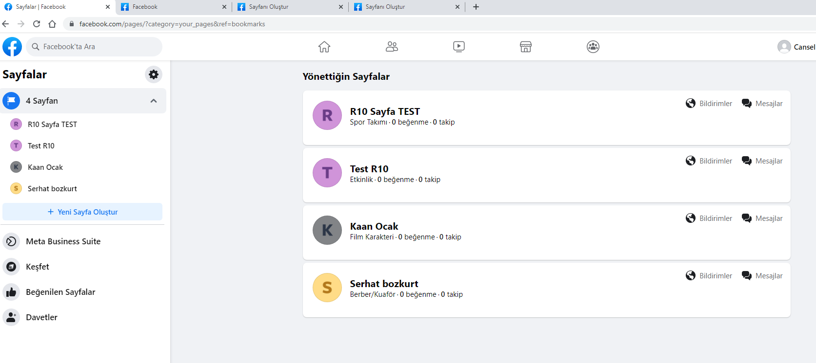Open Mesajlar for Kaan Ocak
The height and width of the screenshot is (363, 816).
[x=769, y=218]
